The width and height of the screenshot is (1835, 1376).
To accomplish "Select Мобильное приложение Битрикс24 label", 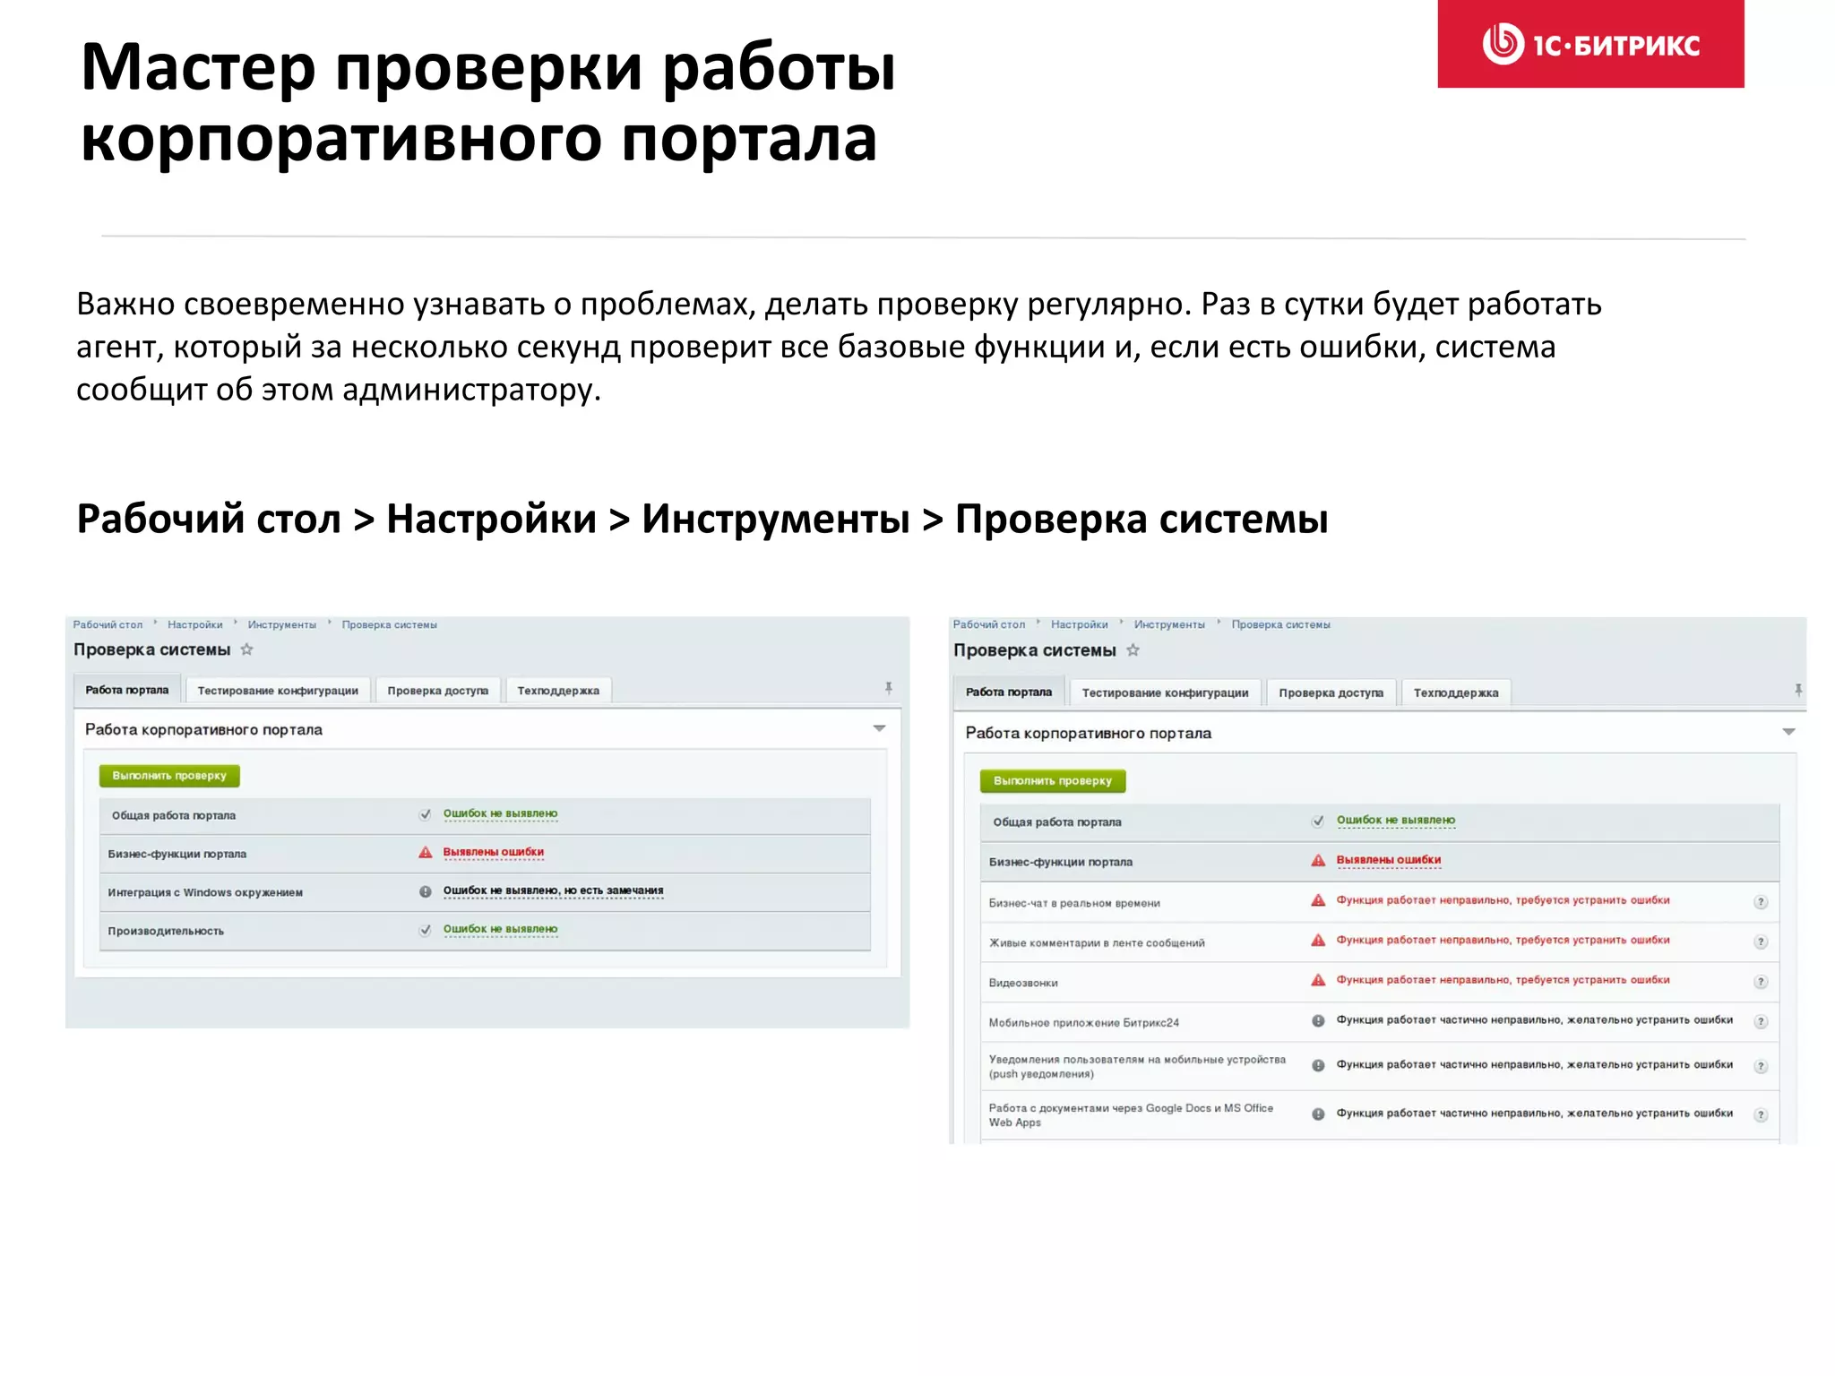I will (x=1084, y=1022).
